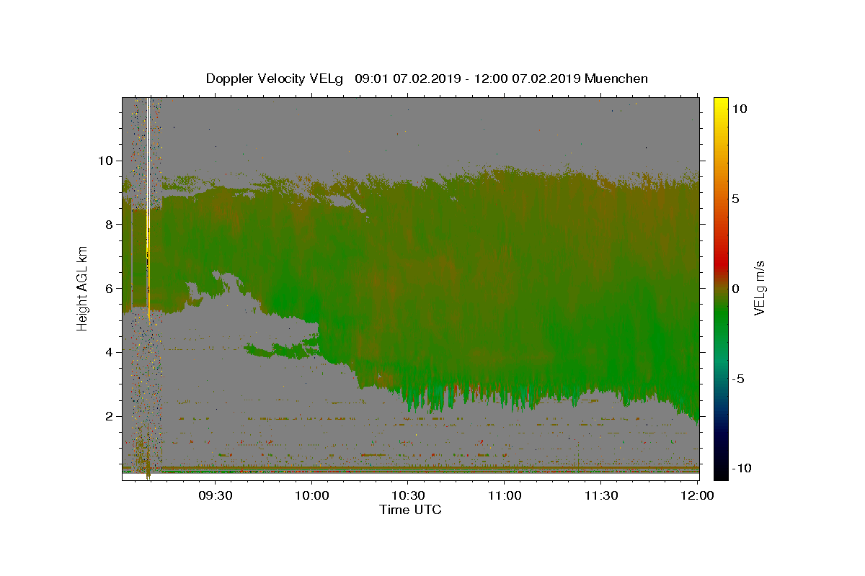Click the 11:30 time tick label
865x576 pixels.
[600, 495]
